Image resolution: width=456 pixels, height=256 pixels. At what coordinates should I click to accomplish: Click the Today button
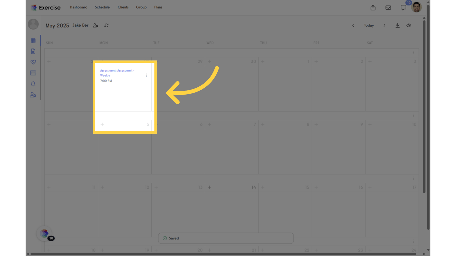pos(369,25)
